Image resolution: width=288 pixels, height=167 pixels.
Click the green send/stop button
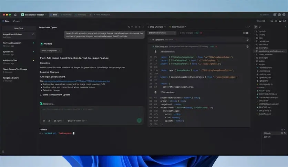tap(139, 120)
